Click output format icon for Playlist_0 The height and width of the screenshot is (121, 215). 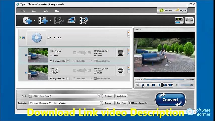point(121,71)
